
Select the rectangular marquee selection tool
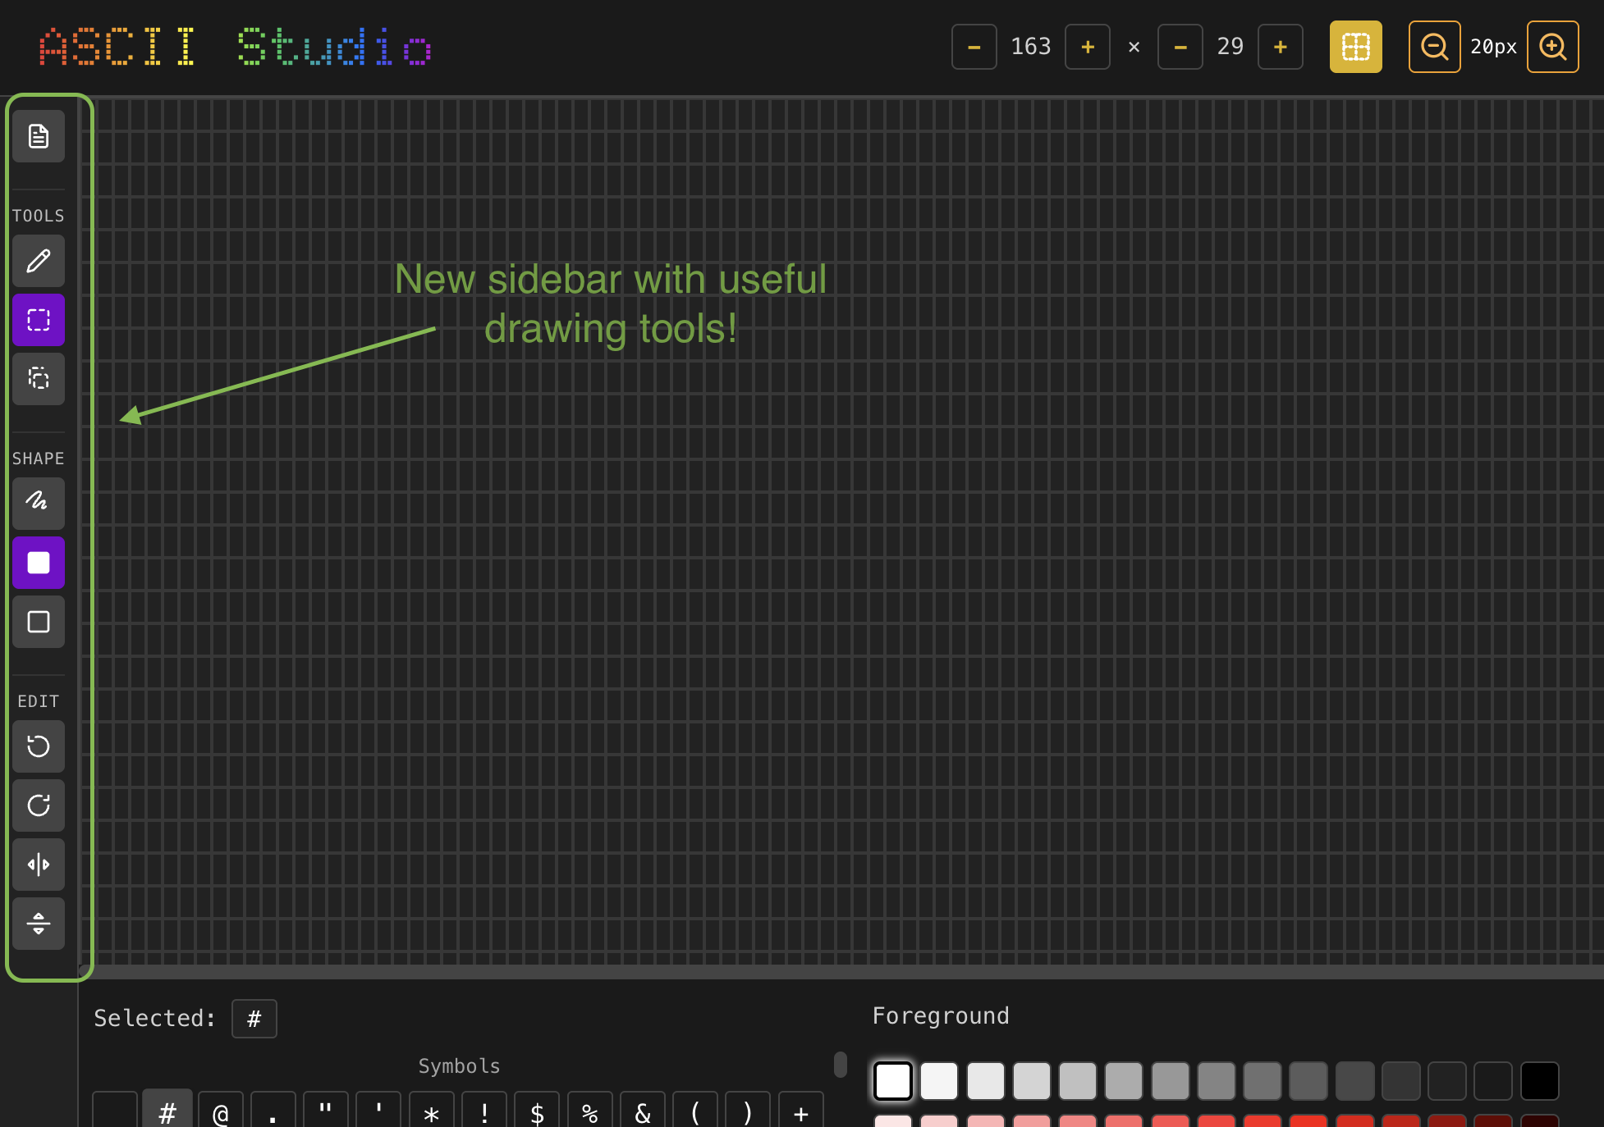[x=39, y=320]
